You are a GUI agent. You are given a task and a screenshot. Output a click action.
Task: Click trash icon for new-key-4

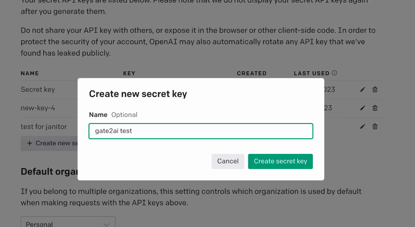(375, 108)
